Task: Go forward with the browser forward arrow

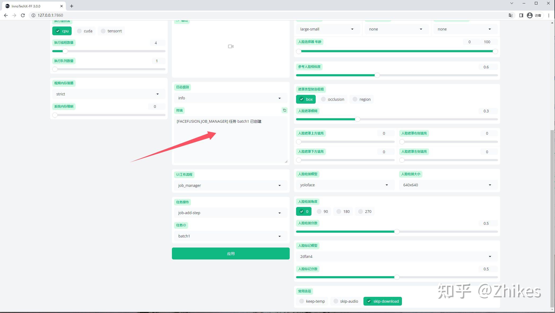Action: pos(14,15)
